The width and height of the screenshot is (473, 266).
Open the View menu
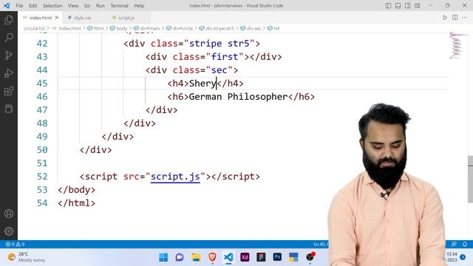coord(73,6)
